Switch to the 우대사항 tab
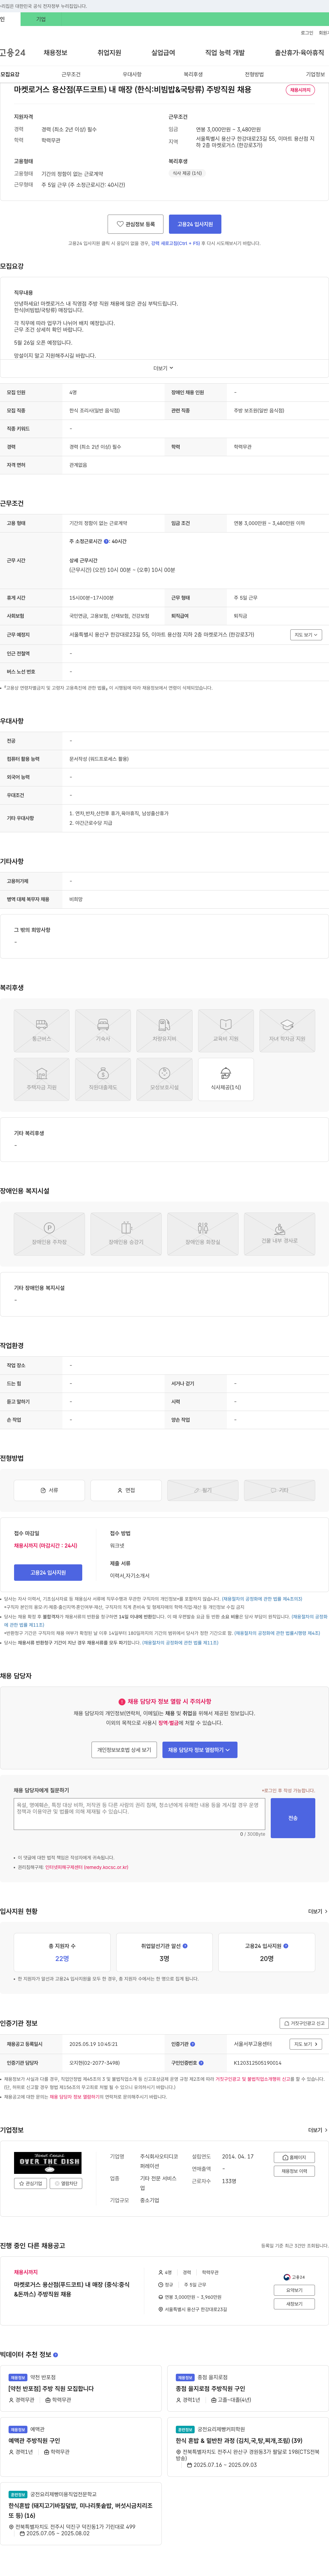The width and height of the screenshot is (329, 2576). pyautogui.click(x=132, y=74)
